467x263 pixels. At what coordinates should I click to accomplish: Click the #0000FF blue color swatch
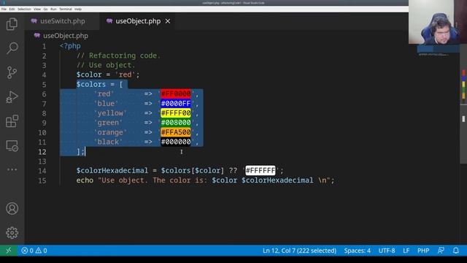pos(176,104)
